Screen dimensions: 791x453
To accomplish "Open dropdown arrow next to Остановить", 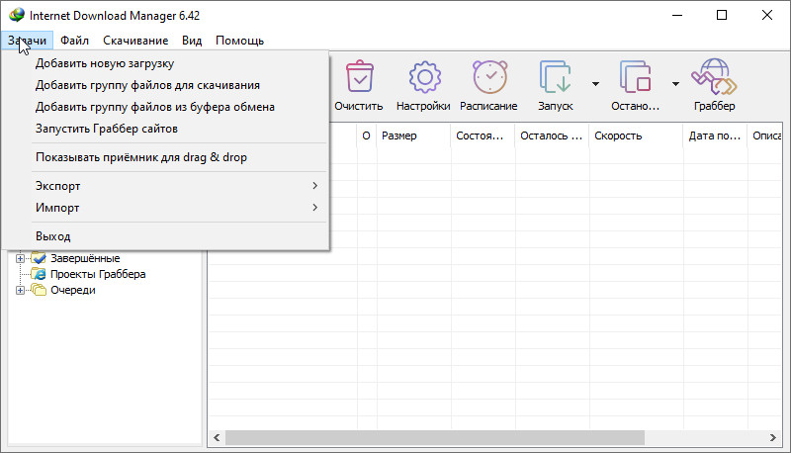I will 675,84.
